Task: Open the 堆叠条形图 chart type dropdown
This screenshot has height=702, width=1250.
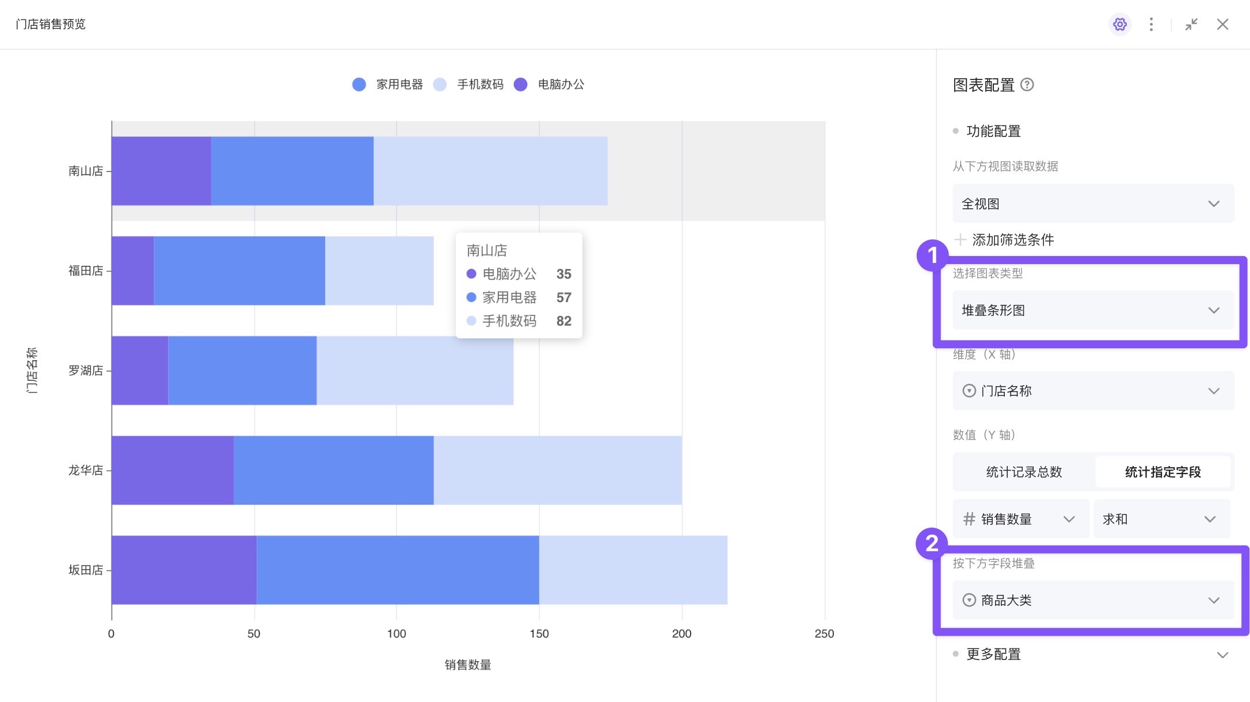Action: 1092,311
